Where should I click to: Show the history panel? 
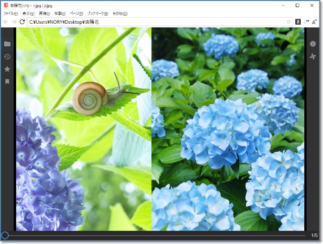[x=7, y=56]
